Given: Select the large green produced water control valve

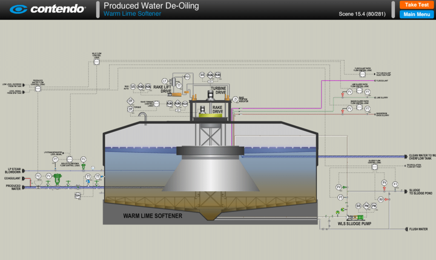Looking at the screenshot, I should 57,179.
